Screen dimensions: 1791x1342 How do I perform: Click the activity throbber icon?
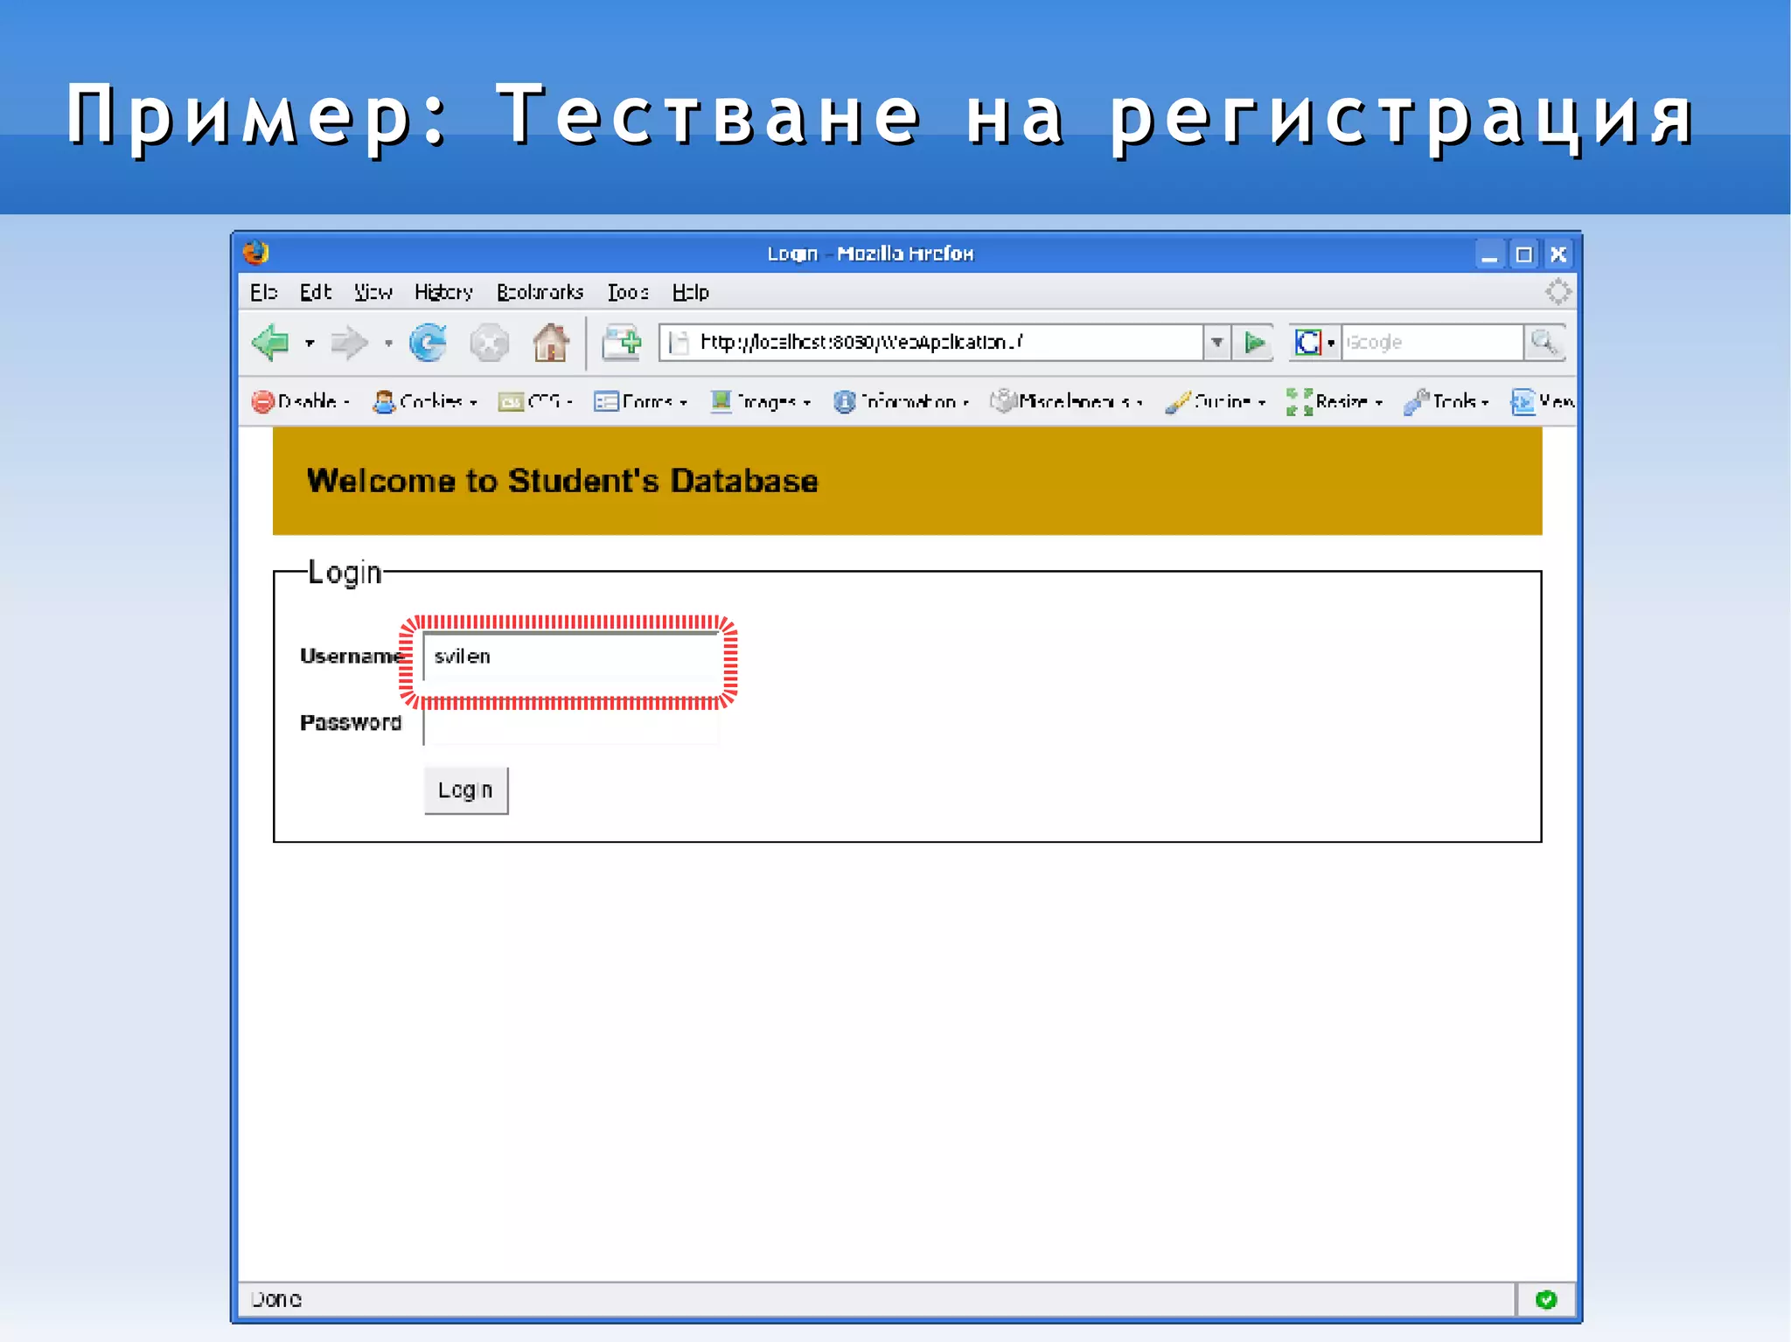[x=1558, y=291]
